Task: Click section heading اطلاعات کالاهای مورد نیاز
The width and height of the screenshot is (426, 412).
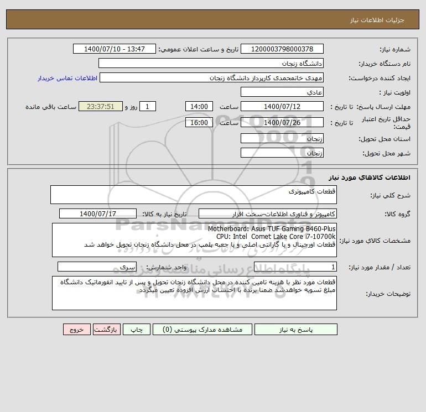Action: [x=370, y=178]
